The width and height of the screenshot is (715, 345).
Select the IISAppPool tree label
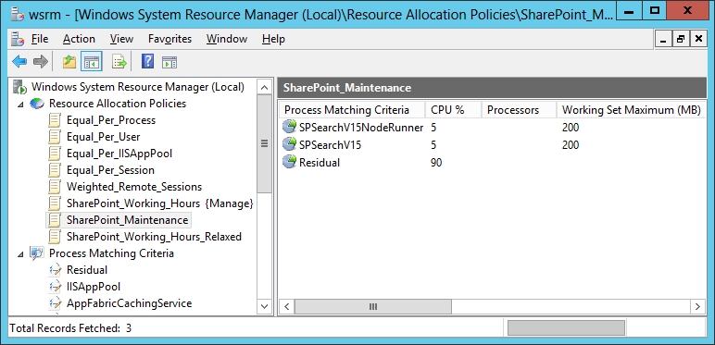[94, 287]
